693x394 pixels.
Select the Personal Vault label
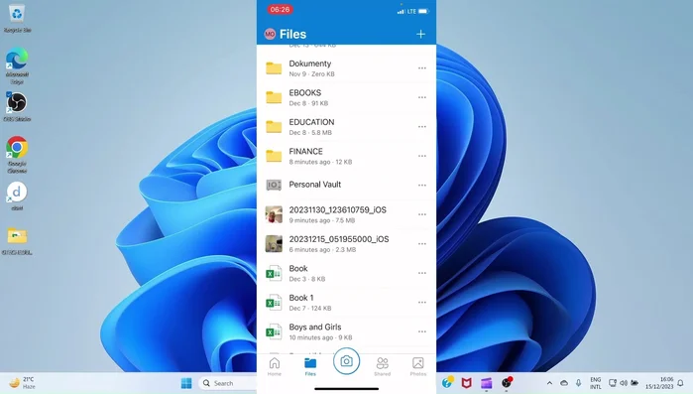click(x=314, y=185)
